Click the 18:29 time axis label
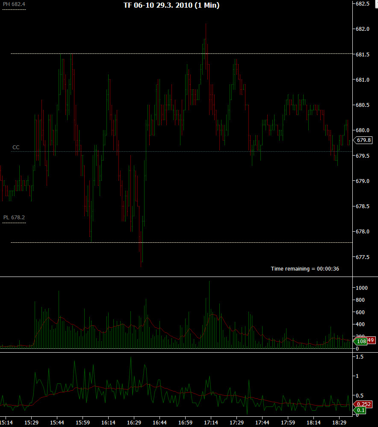This screenshot has width=378, height=427. pyautogui.click(x=339, y=423)
